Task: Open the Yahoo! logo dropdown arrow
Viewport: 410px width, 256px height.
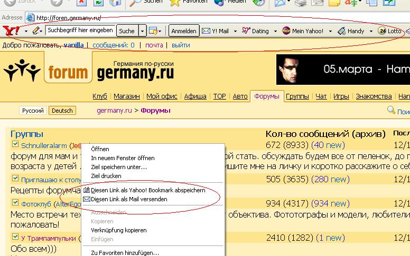Action: pos(25,31)
